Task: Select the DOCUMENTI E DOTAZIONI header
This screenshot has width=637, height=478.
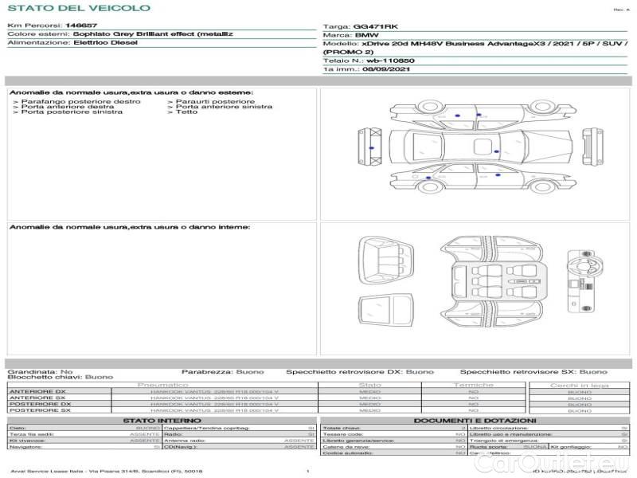Action: pyautogui.click(x=475, y=420)
